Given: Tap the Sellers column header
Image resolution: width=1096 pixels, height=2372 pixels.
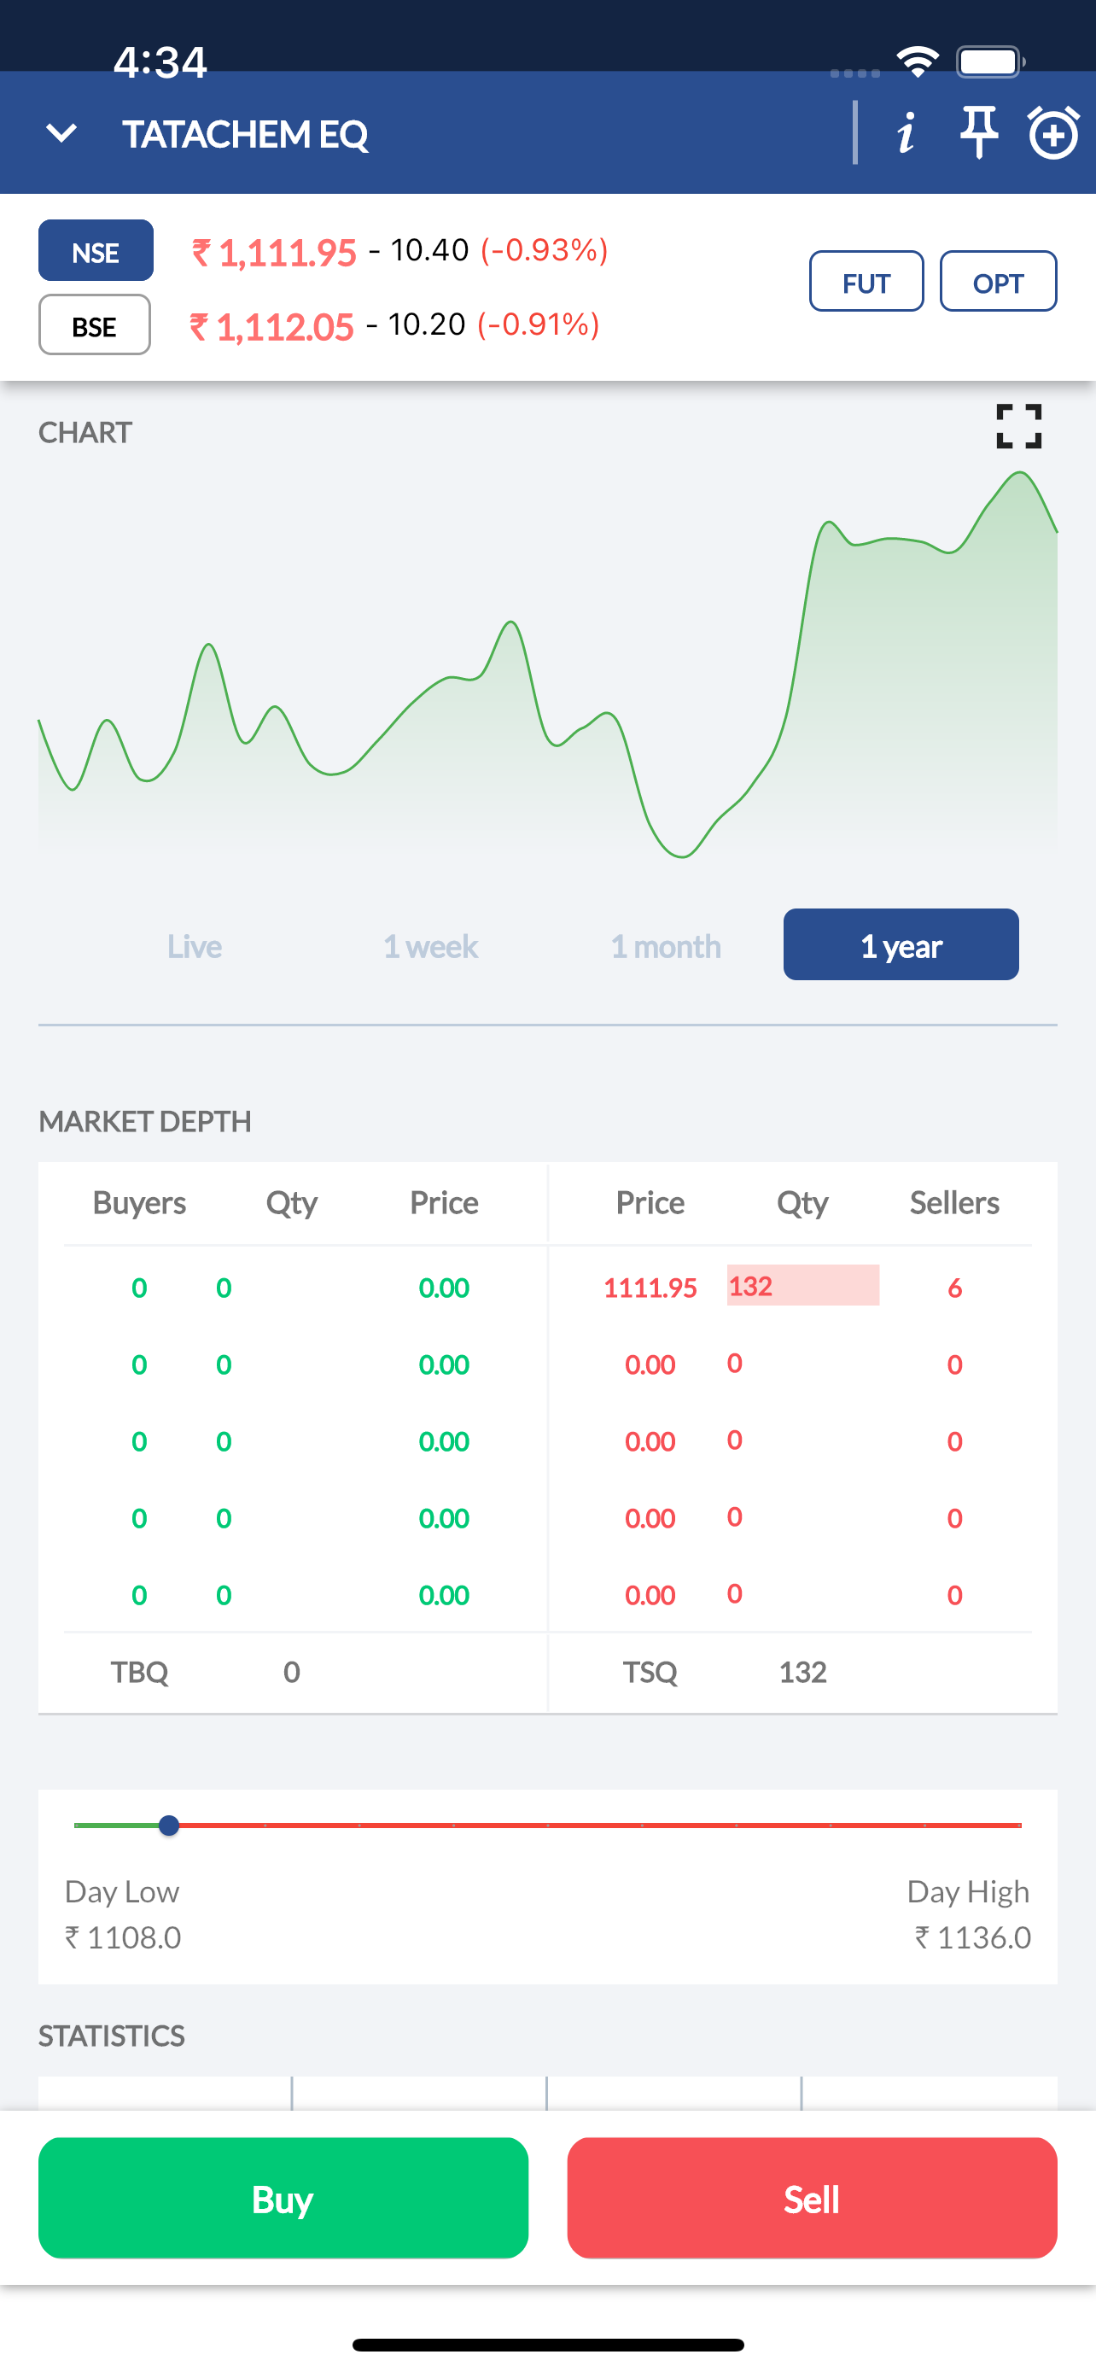Looking at the screenshot, I should click(954, 1202).
